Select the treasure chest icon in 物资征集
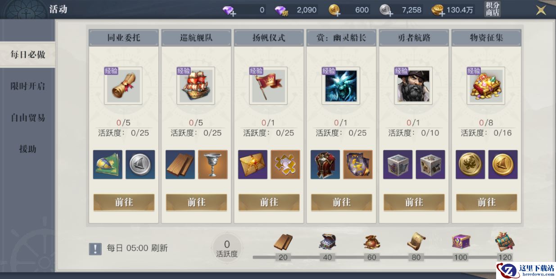 click(486, 86)
